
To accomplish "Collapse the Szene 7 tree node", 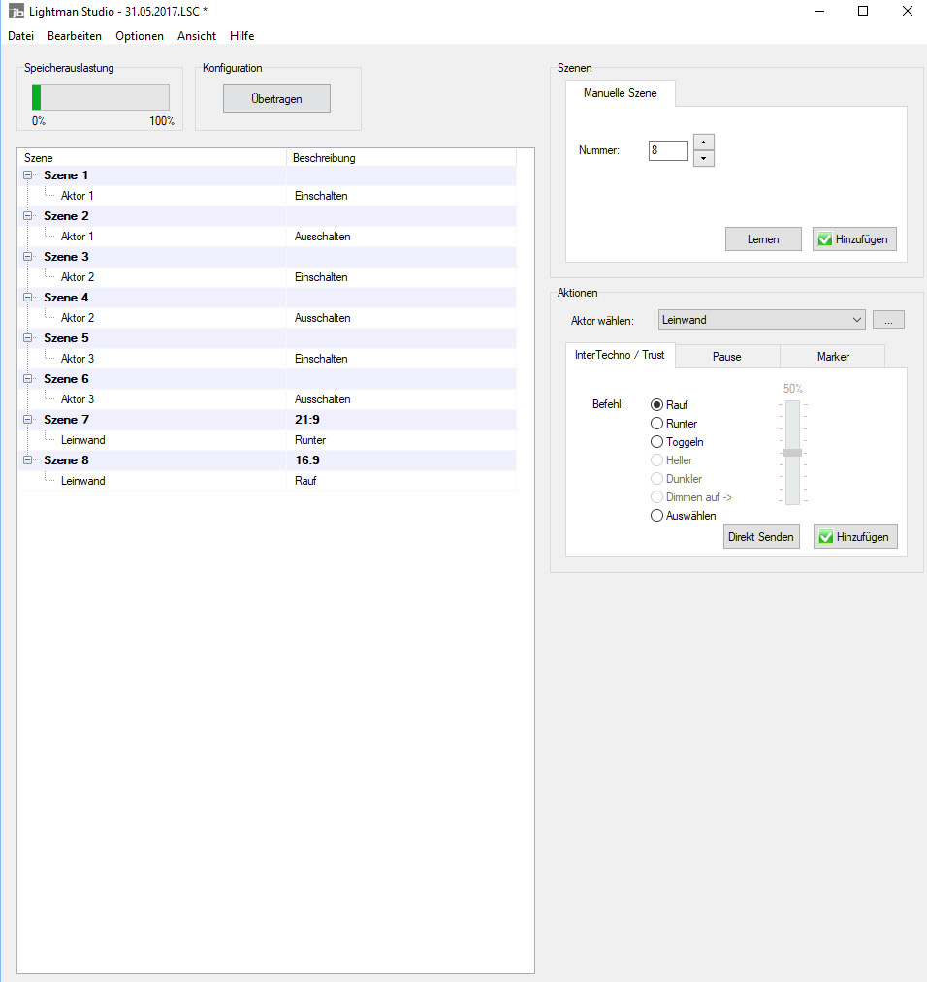I will point(28,420).
